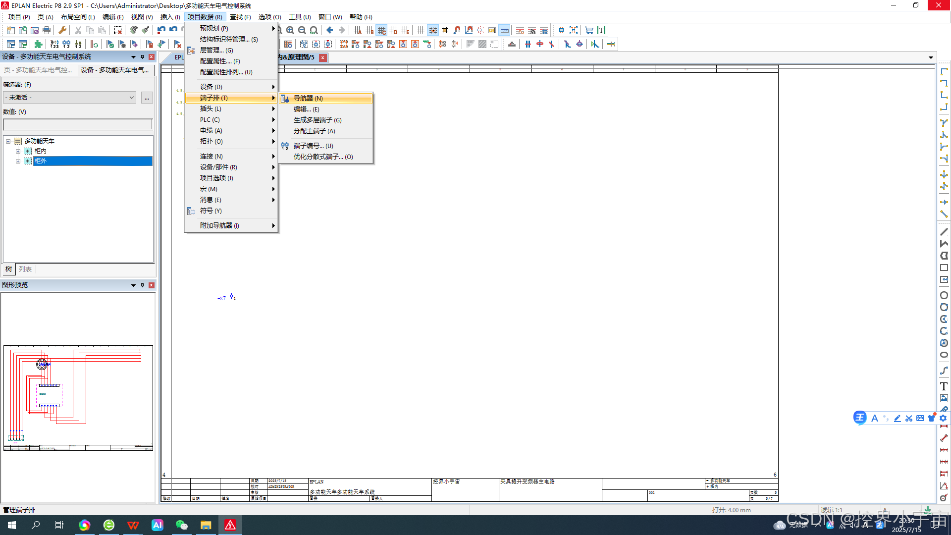Screen dimensions: 951x535
Task: Close the device navigator panel
Action: (x=152, y=57)
